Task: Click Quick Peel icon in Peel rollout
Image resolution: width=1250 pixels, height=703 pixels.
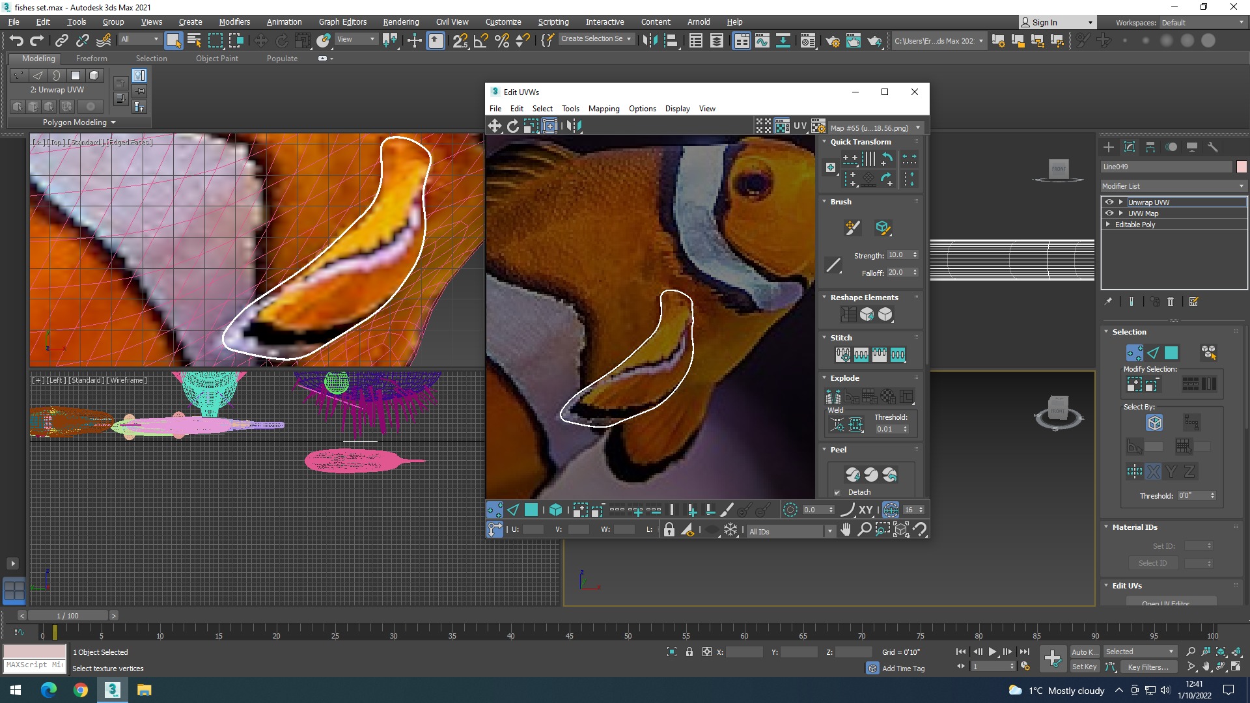Action: tap(853, 475)
